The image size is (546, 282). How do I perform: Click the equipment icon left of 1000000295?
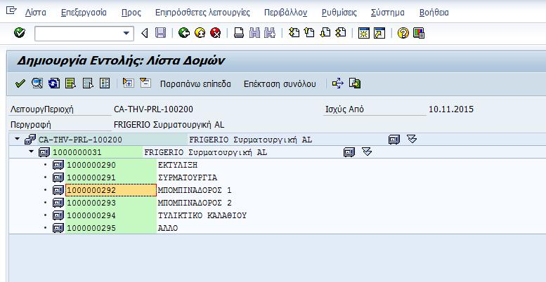[58, 228]
